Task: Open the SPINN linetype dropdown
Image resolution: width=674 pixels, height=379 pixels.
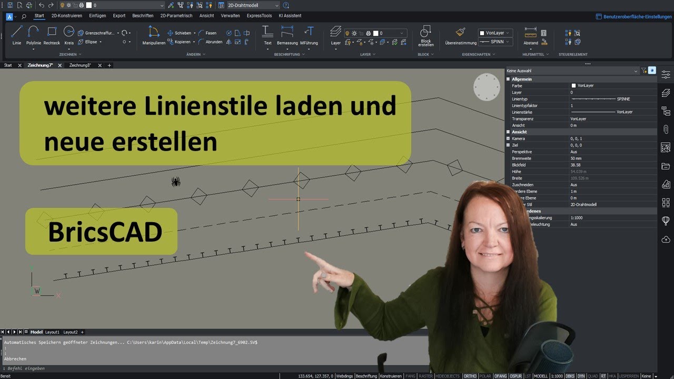Action: (x=495, y=42)
